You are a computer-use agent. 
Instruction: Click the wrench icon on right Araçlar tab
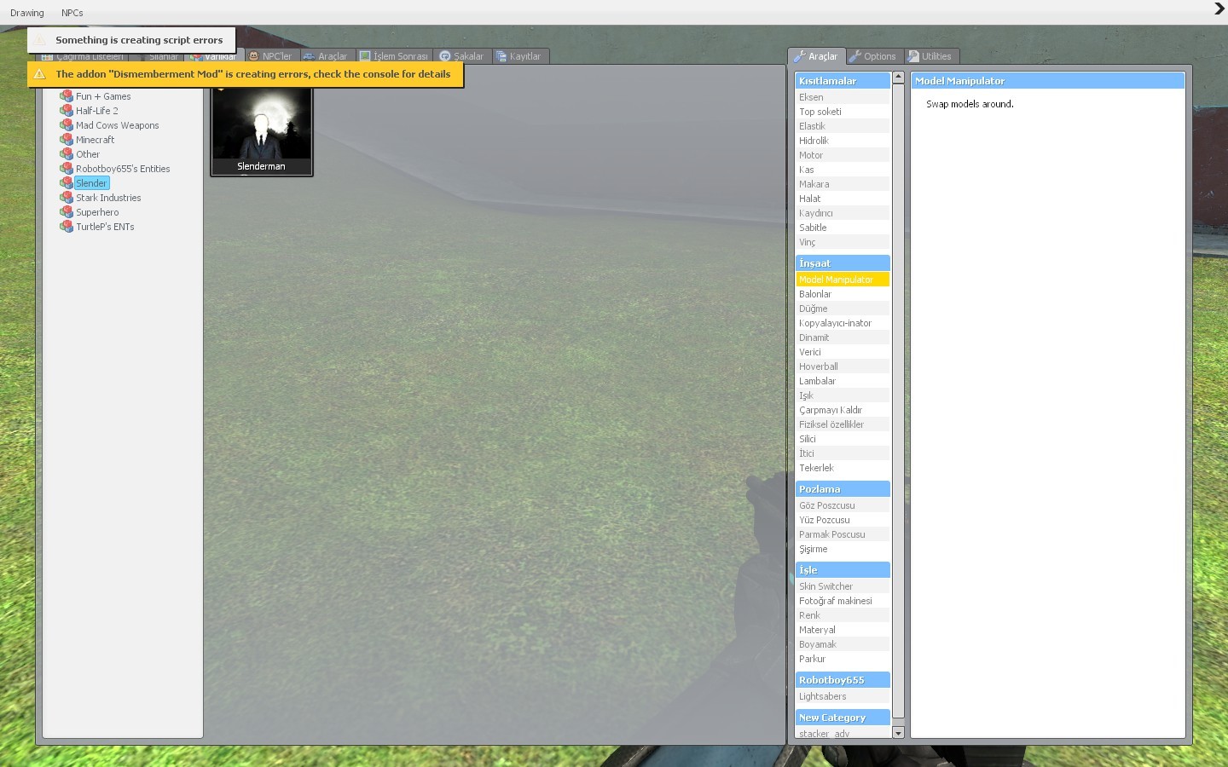pyautogui.click(x=799, y=56)
